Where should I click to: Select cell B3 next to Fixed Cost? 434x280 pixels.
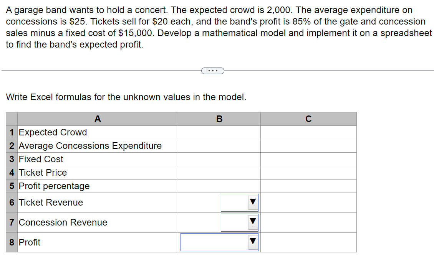219,159
